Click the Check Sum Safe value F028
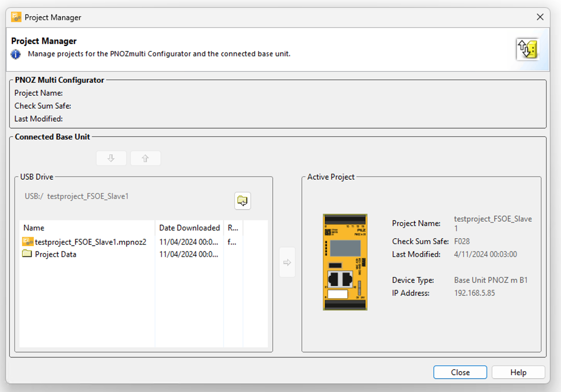 462,241
